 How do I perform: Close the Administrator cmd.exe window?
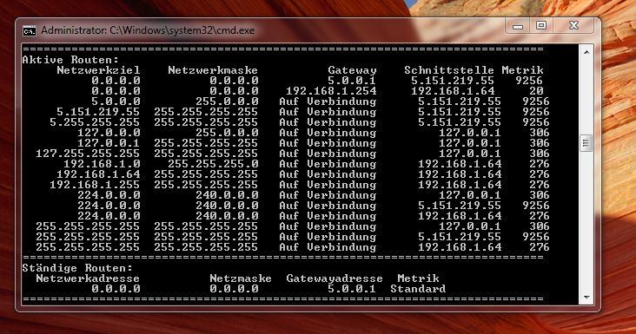point(574,26)
